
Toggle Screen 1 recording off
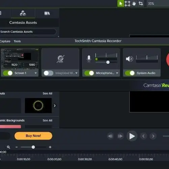coord(8,73)
